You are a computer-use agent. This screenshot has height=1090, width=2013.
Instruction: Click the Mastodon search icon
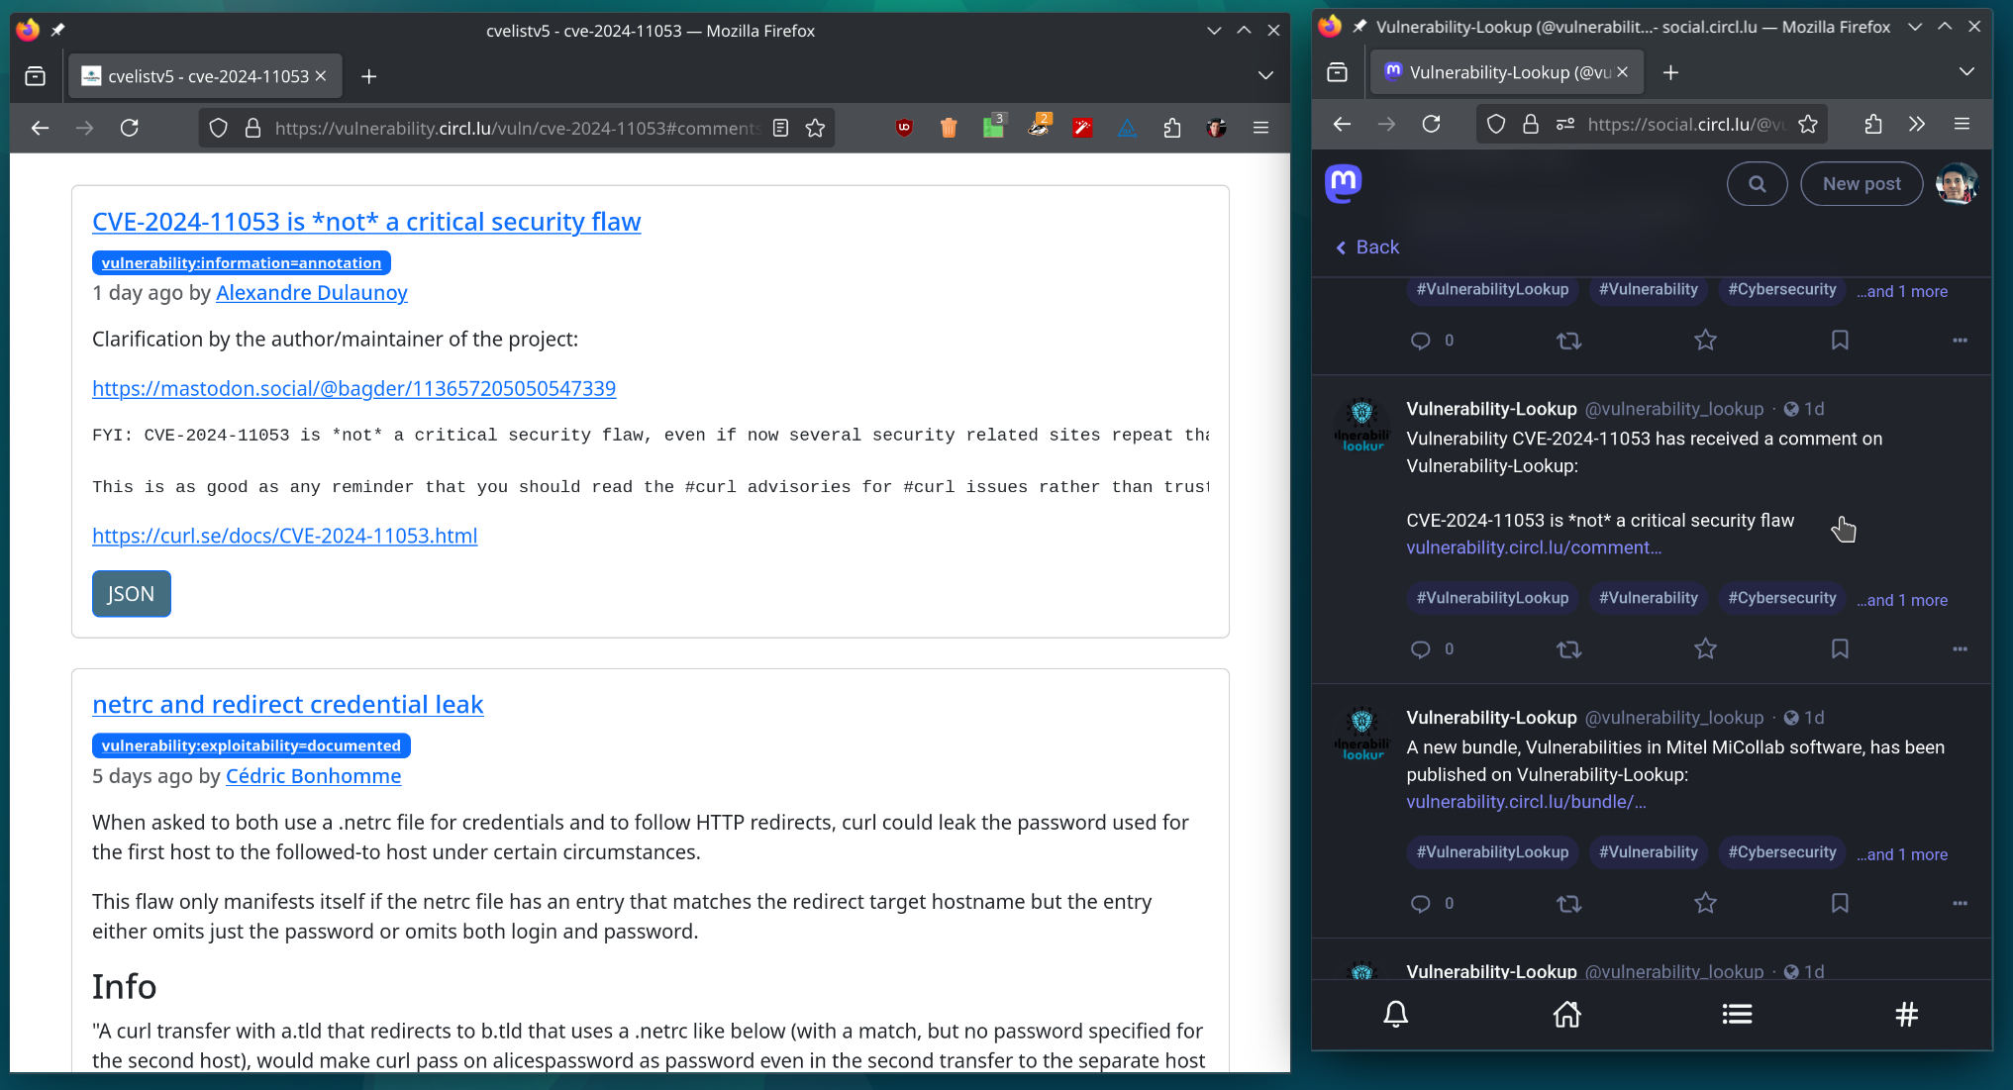coord(1758,185)
